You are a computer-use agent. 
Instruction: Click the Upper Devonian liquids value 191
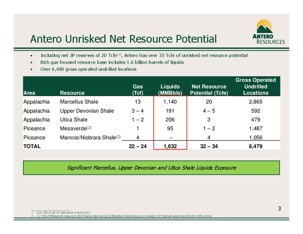pyautogui.click(x=170, y=111)
